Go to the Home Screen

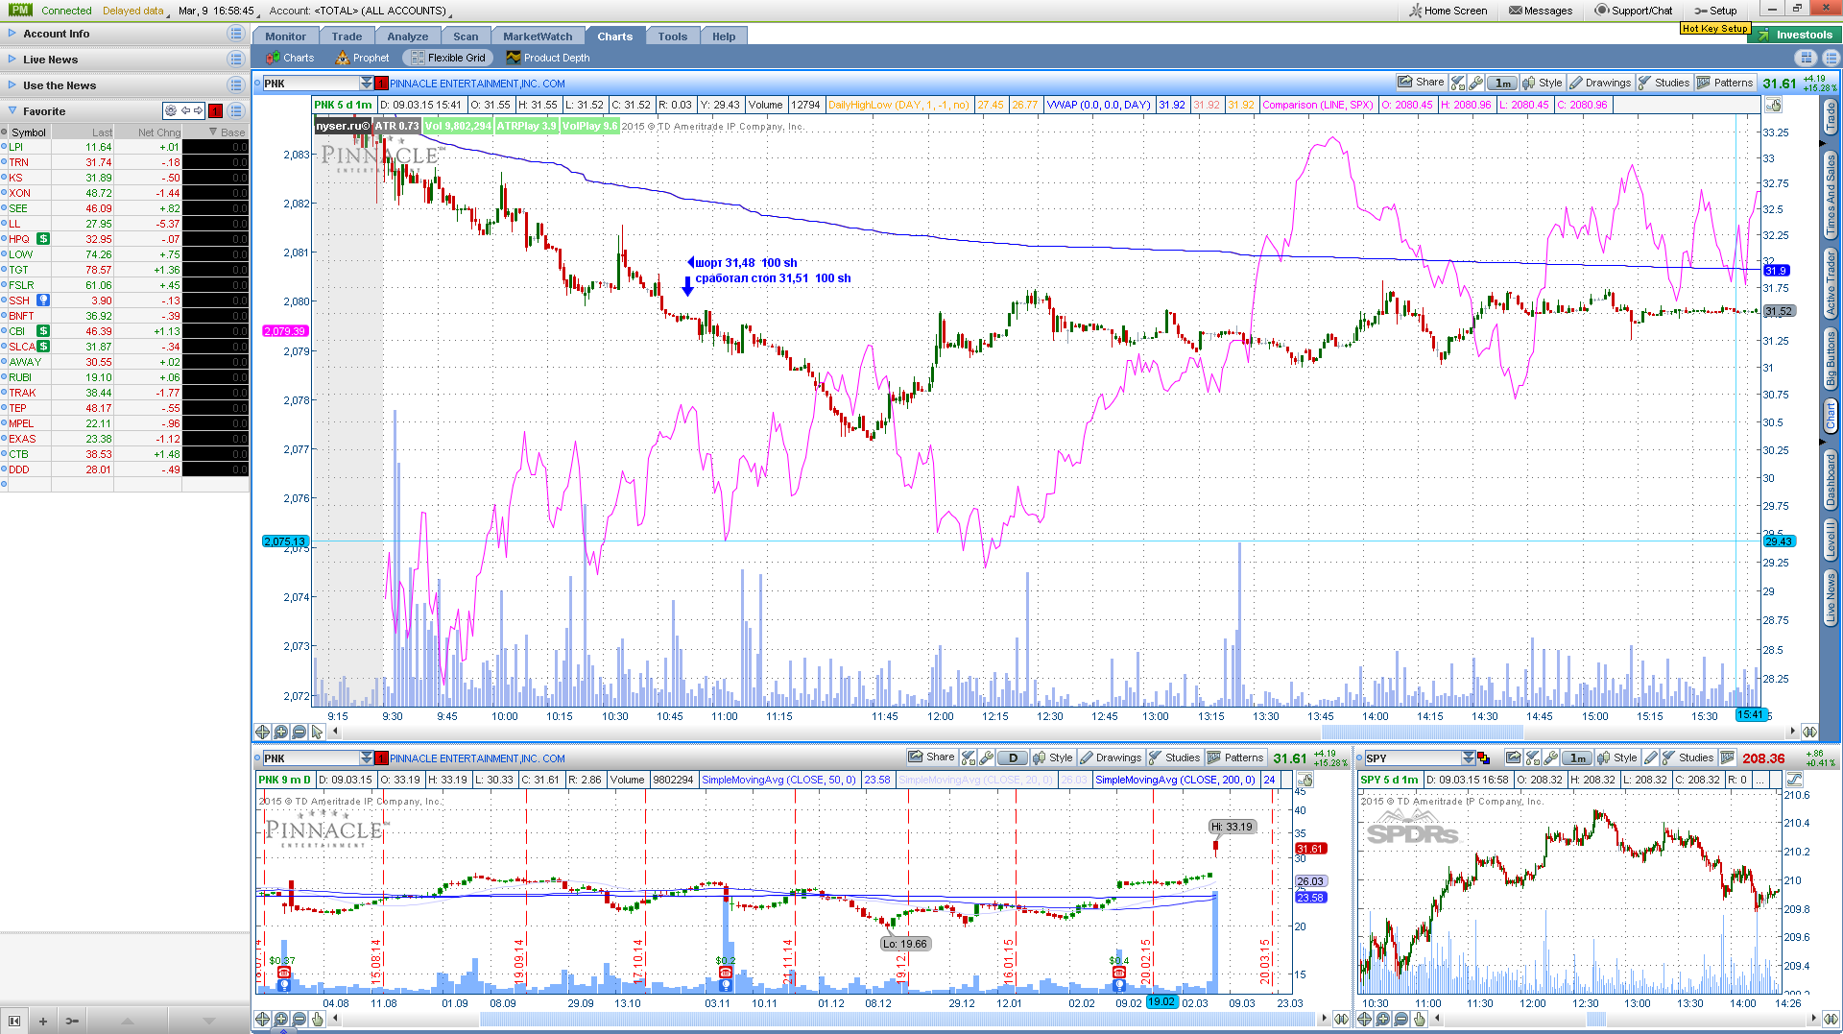1448,11
